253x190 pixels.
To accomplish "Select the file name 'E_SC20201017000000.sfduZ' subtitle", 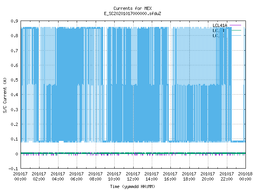I will point(132,13).
